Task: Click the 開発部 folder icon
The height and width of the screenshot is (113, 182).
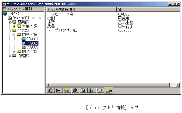Action: tap(15, 30)
